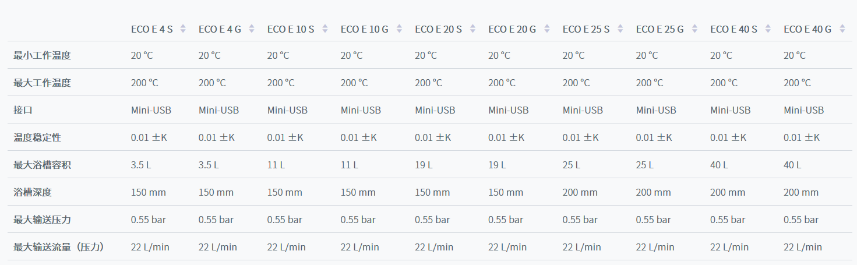
Task: Click sort icon beside ECO E 4 G
Action: 252,29
